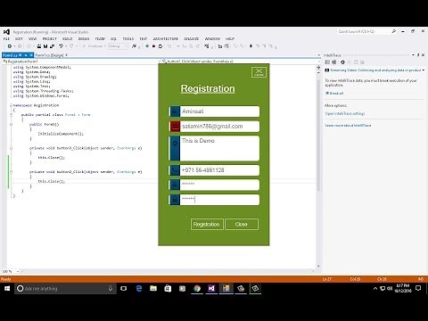Image resolution: width=428 pixels, height=321 pixels.
Task: Click the user icon beside name field
Action: (x=175, y=111)
